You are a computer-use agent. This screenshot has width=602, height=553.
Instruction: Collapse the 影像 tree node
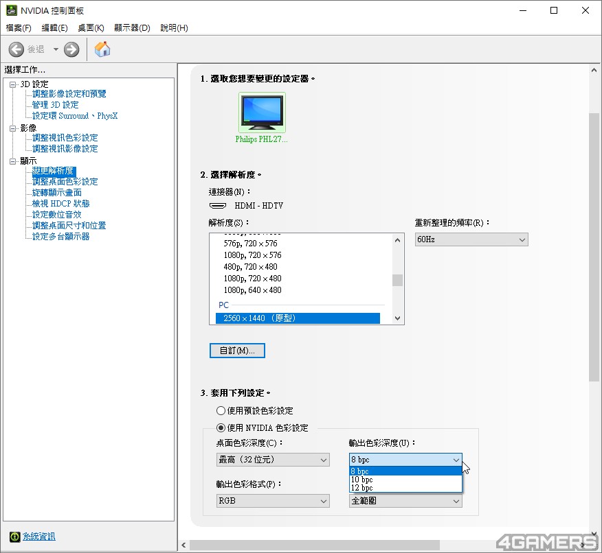[13, 128]
